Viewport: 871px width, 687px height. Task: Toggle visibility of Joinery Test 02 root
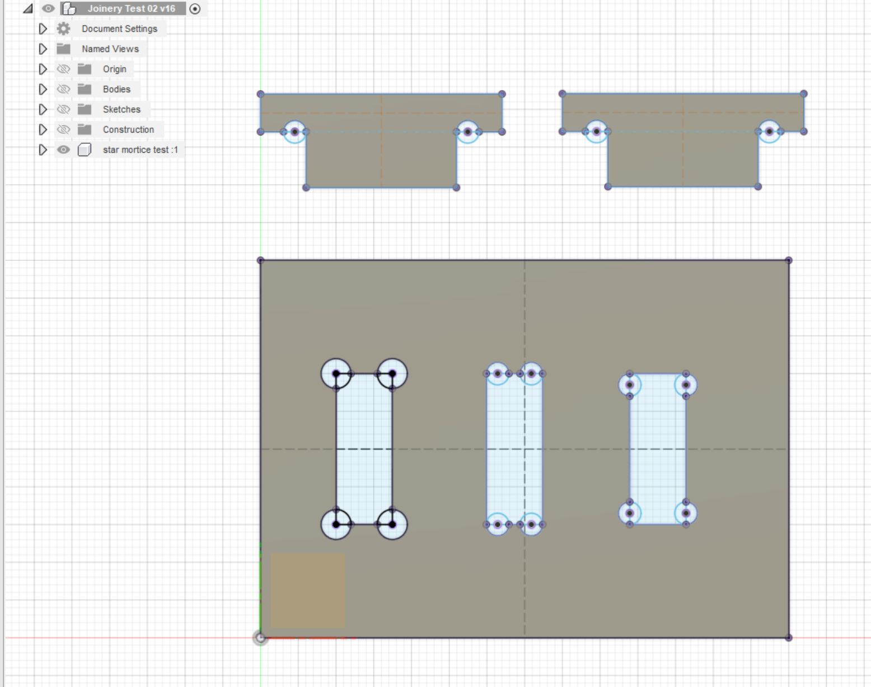[x=48, y=8]
